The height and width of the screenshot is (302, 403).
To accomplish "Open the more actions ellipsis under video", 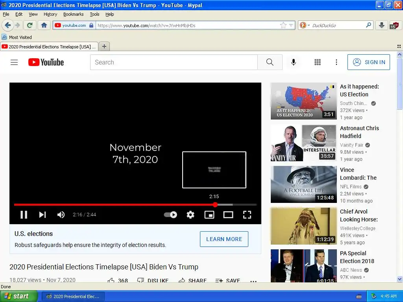I will [253, 281].
